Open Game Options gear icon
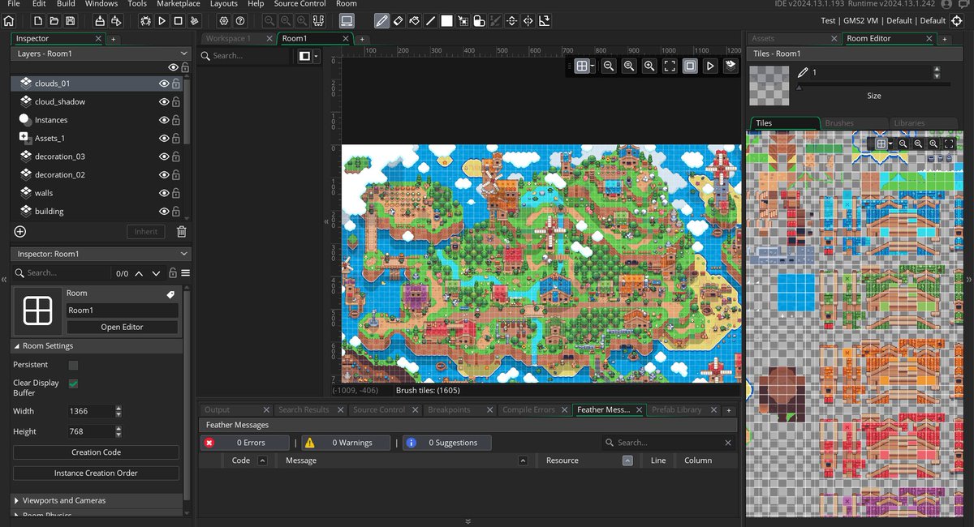974x527 pixels. (x=224, y=20)
